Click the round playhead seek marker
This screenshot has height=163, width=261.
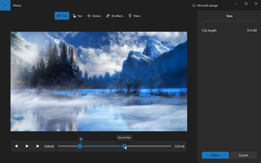[x=81, y=139]
